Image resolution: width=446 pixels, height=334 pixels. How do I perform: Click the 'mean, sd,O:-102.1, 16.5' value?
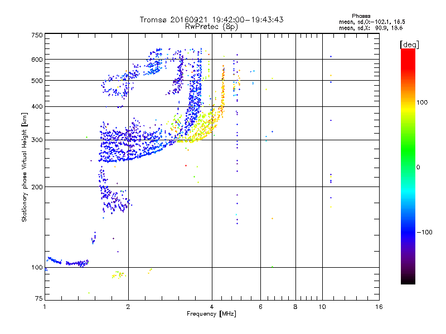tap(372, 22)
